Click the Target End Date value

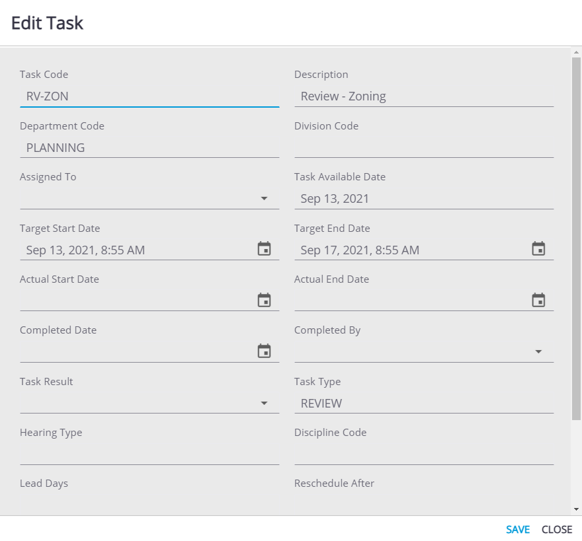click(360, 250)
